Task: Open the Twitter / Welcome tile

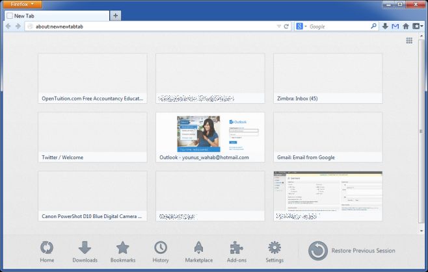Action: pyautogui.click(x=92, y=138)
